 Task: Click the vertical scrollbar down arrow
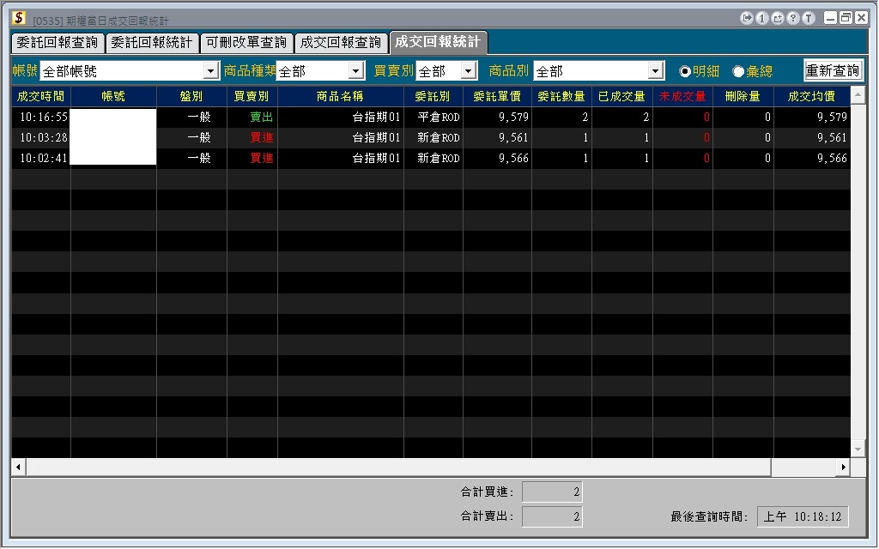coord(858,449)
